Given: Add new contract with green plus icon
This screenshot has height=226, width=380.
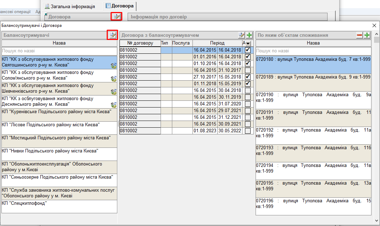Looking at the screenshot, I should click(249, 35).
